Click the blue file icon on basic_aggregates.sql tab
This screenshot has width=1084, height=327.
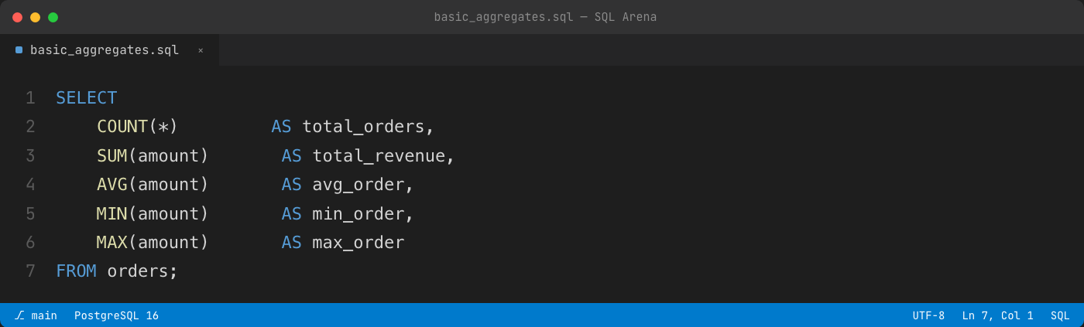(x=19, y=50)
